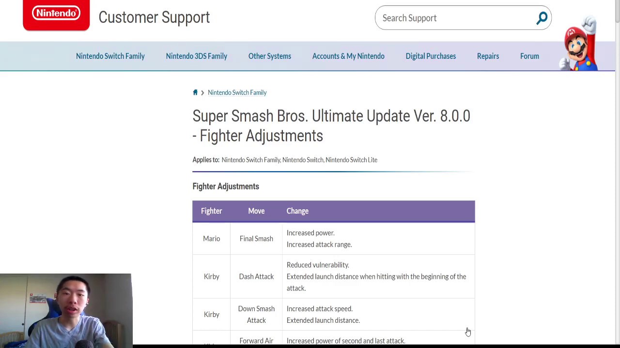Screen dimensions: 620x348
Task: Open Repairs menu
Action: coord(488,56)
